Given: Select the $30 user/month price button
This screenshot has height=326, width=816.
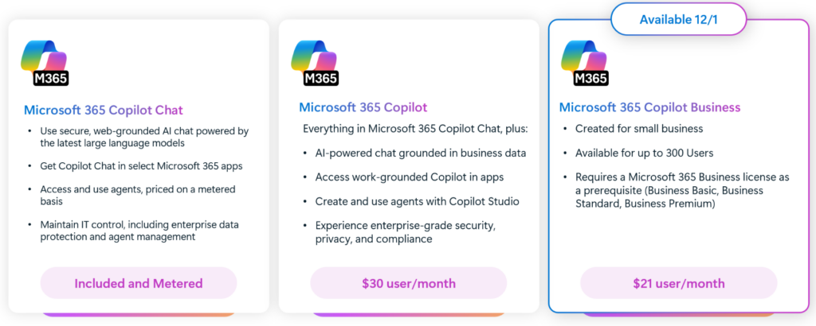Looking at the screenshot, I should (408, 283).
